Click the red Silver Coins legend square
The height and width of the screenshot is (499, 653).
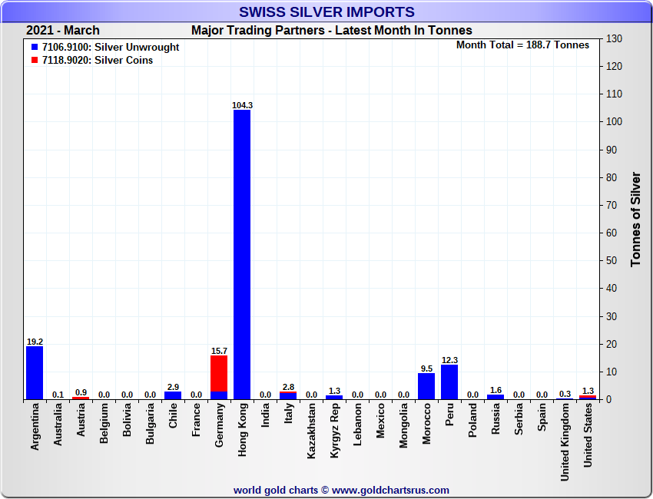[x=35, y=61]
